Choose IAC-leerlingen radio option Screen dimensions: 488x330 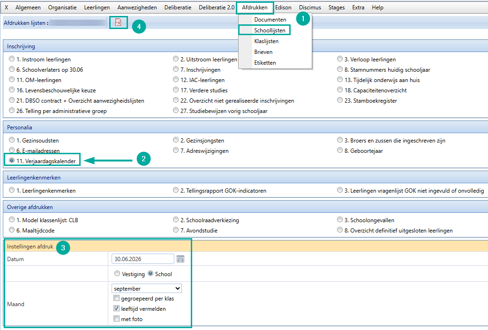[x=176, y=79]
